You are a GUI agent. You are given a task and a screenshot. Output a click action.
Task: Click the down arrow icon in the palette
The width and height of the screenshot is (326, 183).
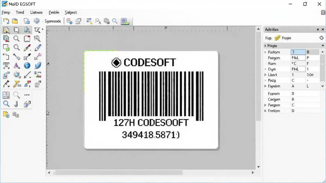coord(16,104)
